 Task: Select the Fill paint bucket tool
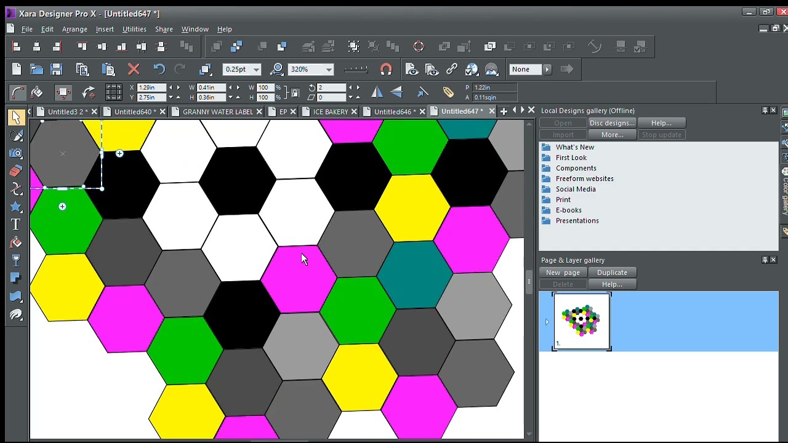pyautogui.click(x=16, y=242)
